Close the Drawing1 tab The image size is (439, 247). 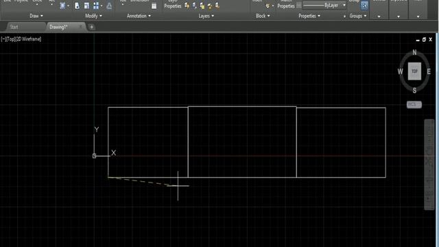coord(81,27)
